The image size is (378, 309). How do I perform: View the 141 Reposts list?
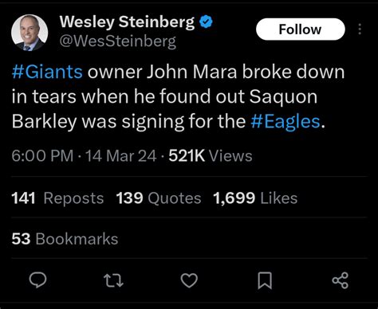click(57, 198)
